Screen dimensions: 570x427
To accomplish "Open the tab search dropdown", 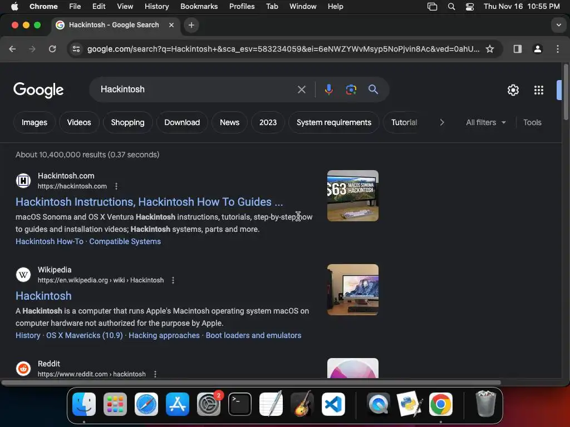I will (558, 25).
